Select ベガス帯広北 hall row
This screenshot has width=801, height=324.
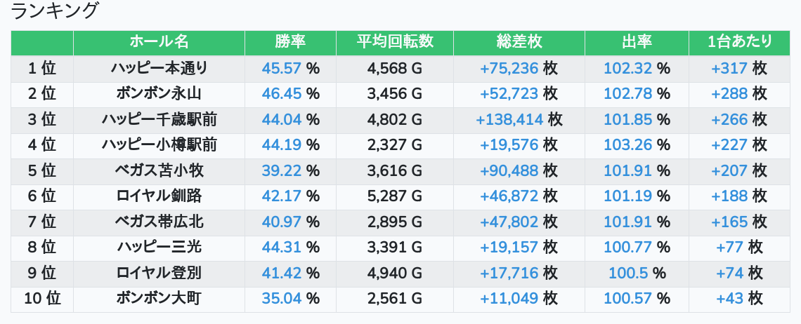pos(159,222)
